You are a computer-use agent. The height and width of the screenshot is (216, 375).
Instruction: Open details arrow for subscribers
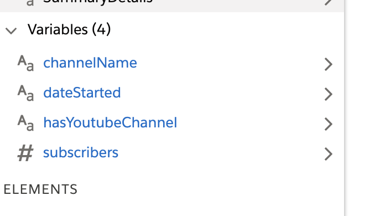(329, 154)
